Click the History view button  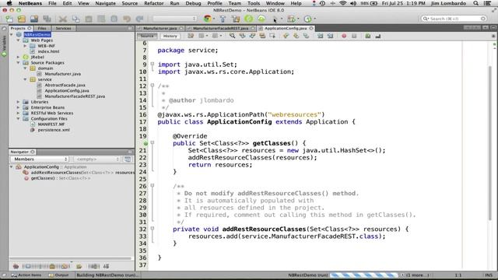[x=170, y=36]
